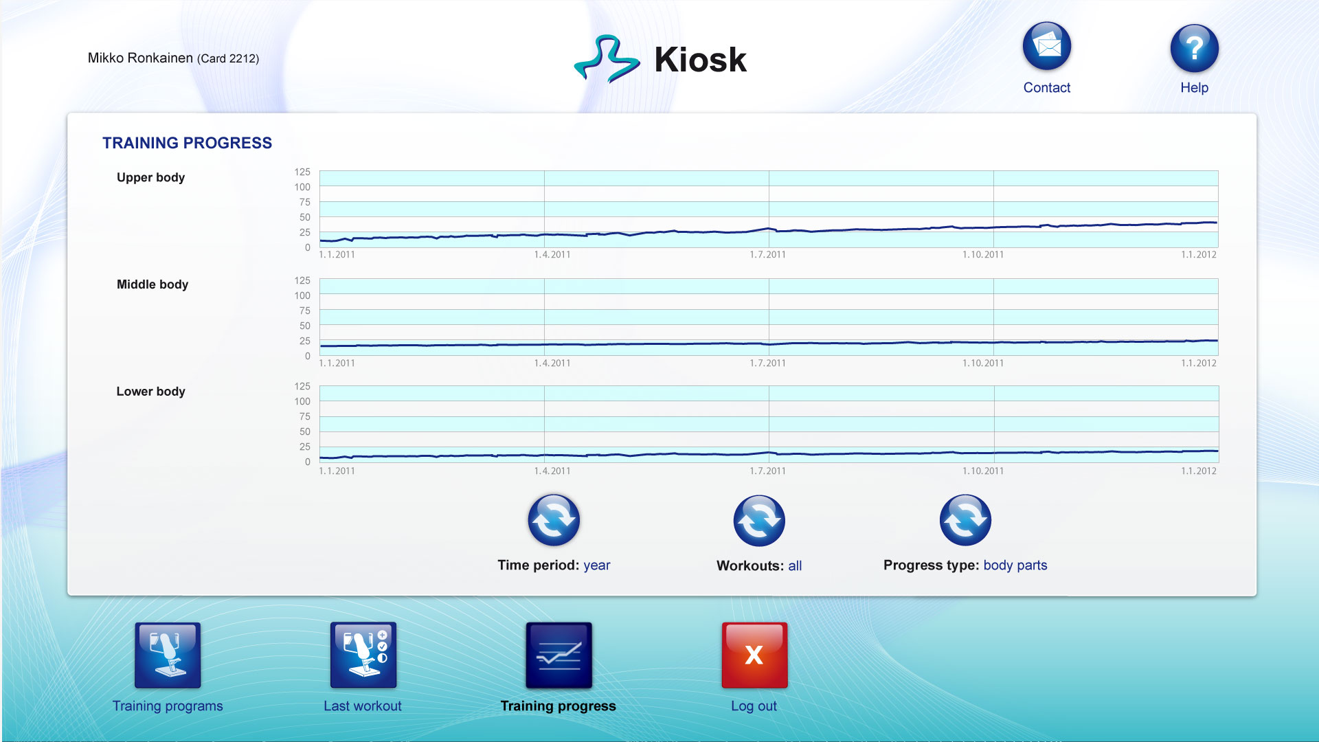
Task: Open the Contact envelope icon
Action: pyautogui.click(x=1046, y=47)
